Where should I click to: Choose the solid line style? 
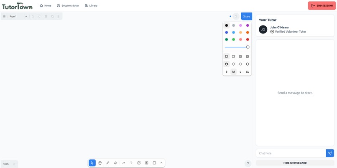point(248,64)
